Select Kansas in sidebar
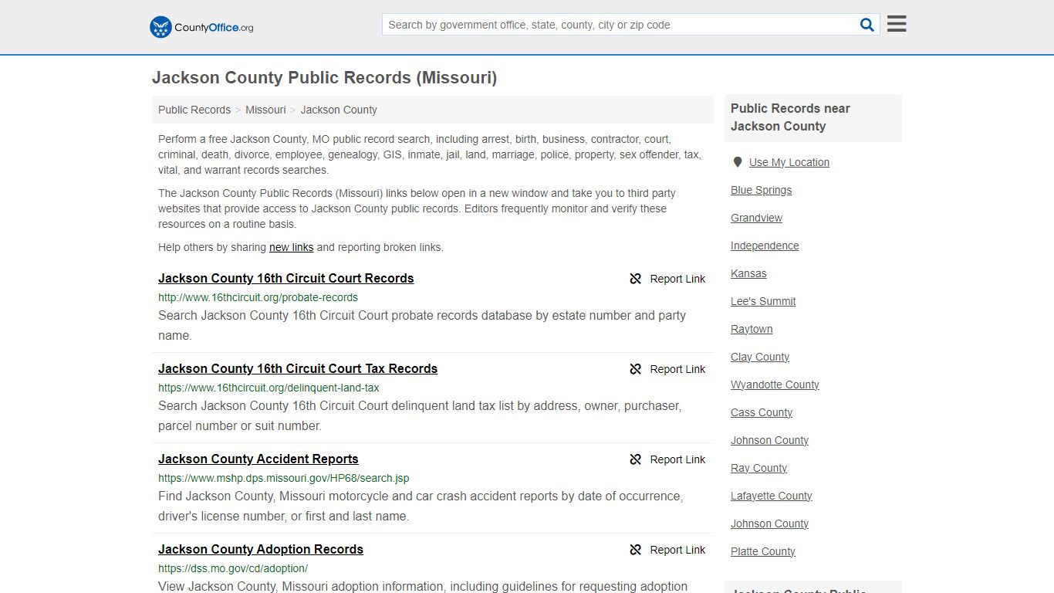The width and height of the screenshot is (1054, 593). [x=748, y=273]
